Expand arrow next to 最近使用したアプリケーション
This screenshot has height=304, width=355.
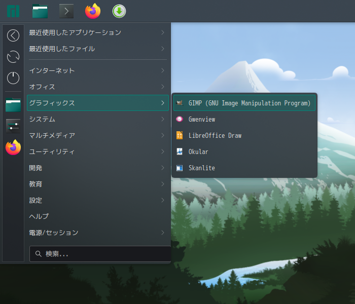pos(163,32)
